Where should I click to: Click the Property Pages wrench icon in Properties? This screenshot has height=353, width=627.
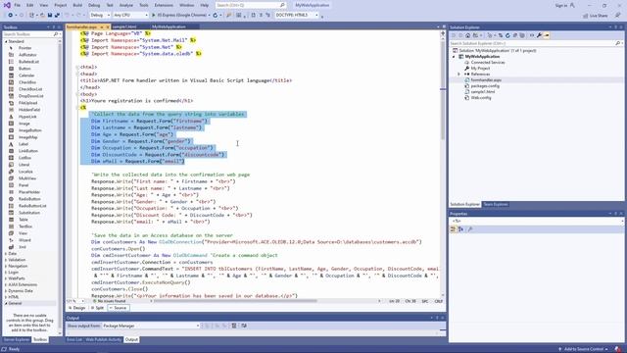470,228
